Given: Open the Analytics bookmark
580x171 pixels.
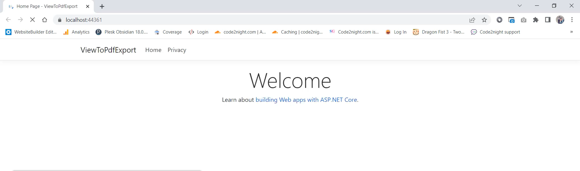Looking at the screenshot, I should pos(76,32).
